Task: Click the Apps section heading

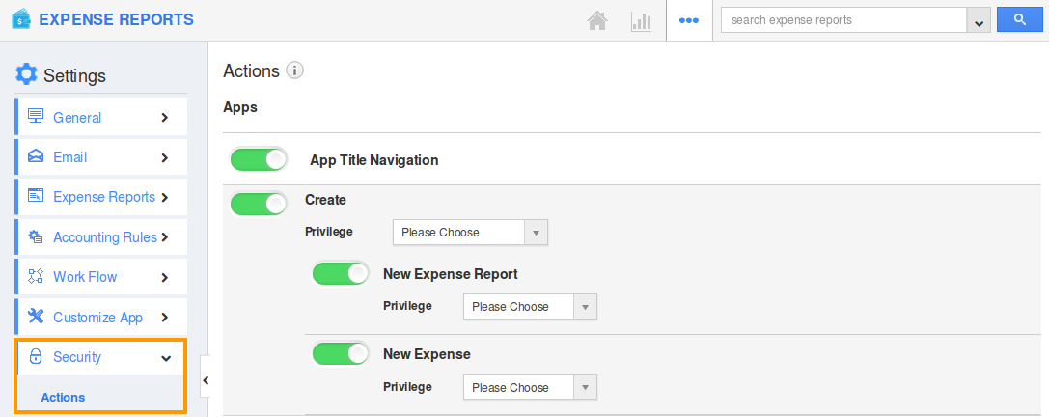Action: click(x=240, y=107)
